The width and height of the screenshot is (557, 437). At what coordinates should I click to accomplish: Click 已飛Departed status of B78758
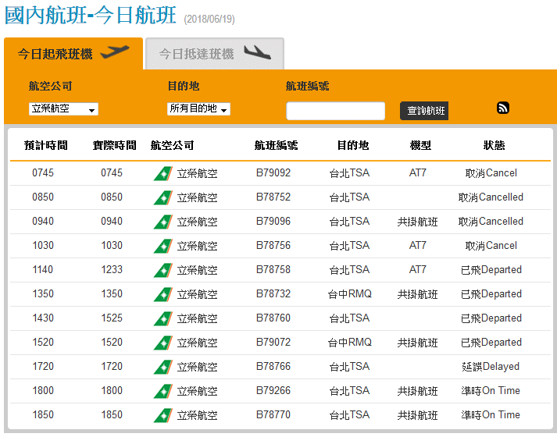(x=491, y=270)
